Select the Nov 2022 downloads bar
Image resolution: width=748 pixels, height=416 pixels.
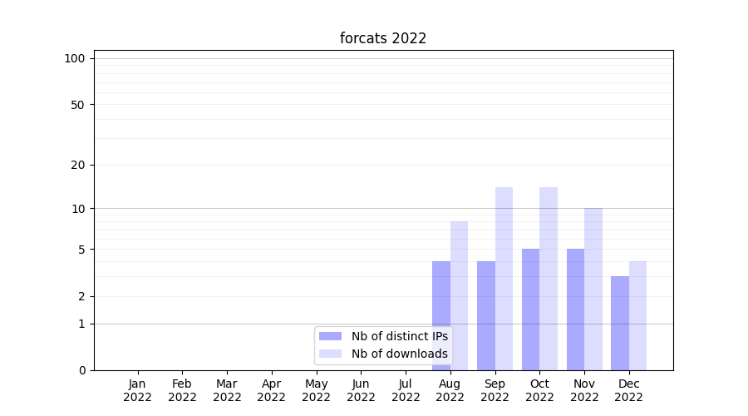(x=593, y=289)
